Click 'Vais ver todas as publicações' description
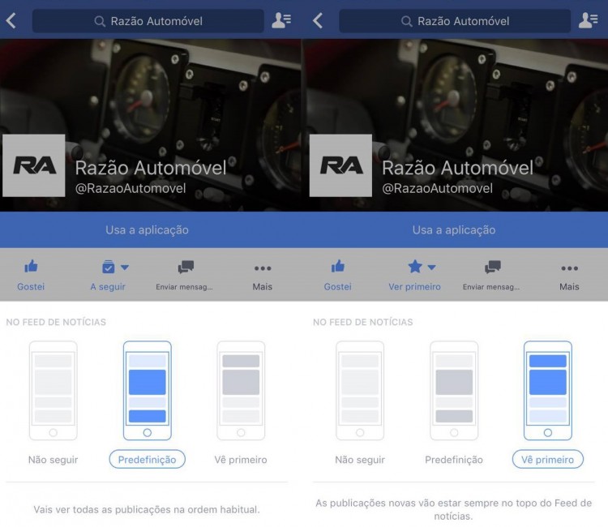Screen dimensions: 608x527 (147, 509)
